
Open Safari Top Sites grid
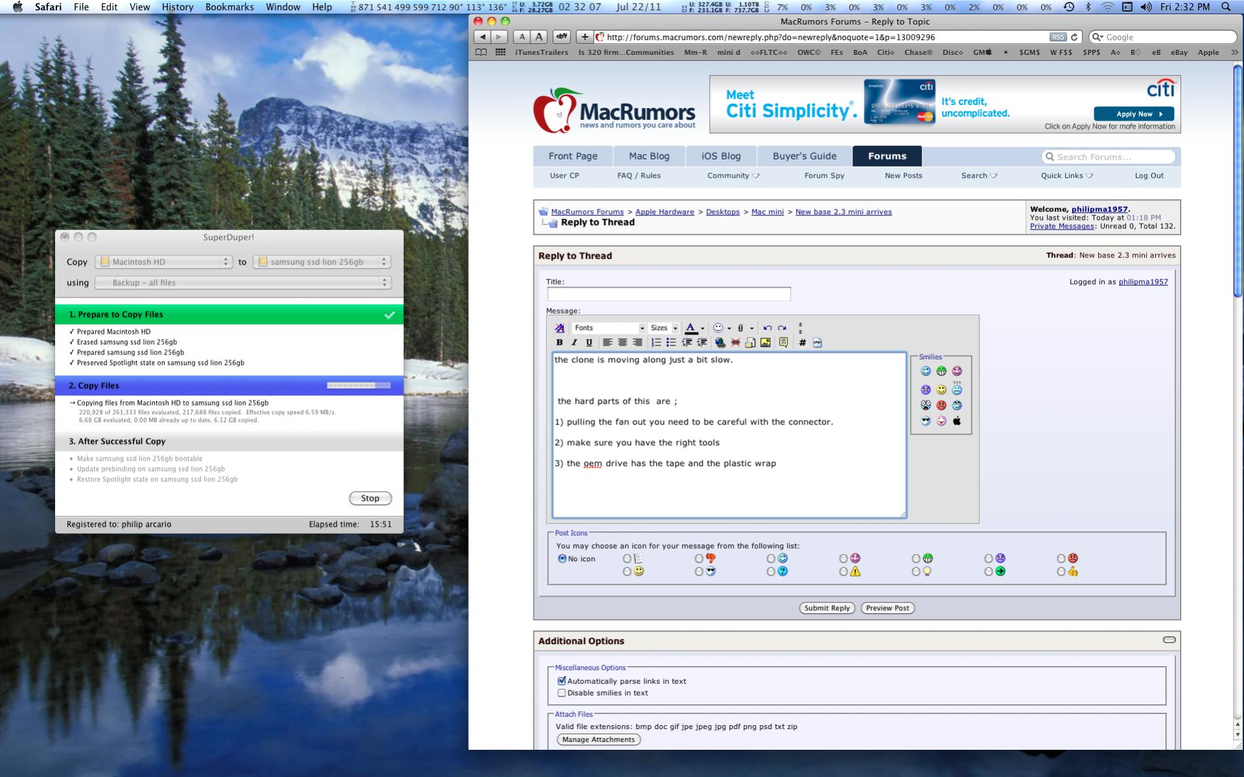pos(500,52)
